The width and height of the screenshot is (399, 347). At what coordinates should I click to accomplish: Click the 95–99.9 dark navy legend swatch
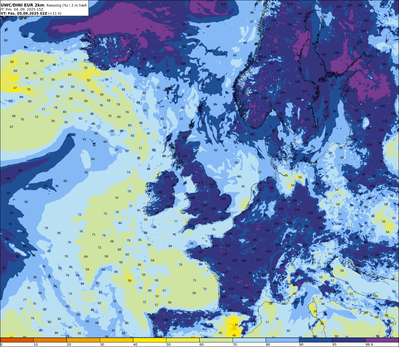[x=349, y=340]
